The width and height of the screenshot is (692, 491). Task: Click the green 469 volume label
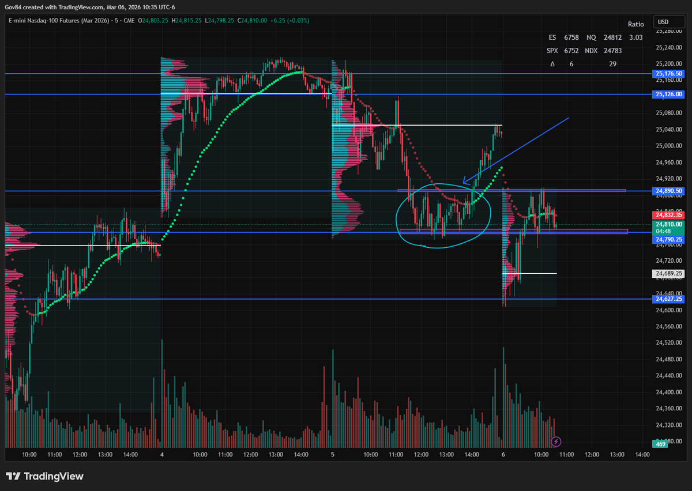click(660, 443)
